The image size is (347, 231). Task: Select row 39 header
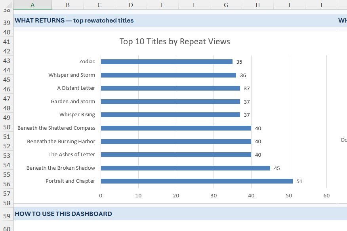[7, 21]
